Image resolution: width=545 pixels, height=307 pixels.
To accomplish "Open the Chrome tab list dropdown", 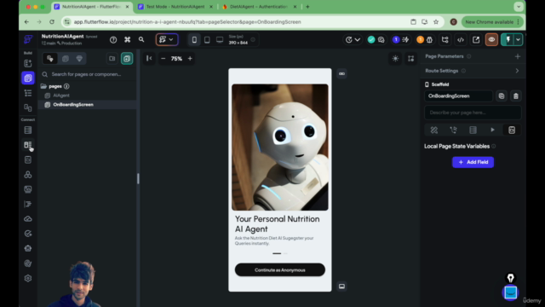I will 519,7.
